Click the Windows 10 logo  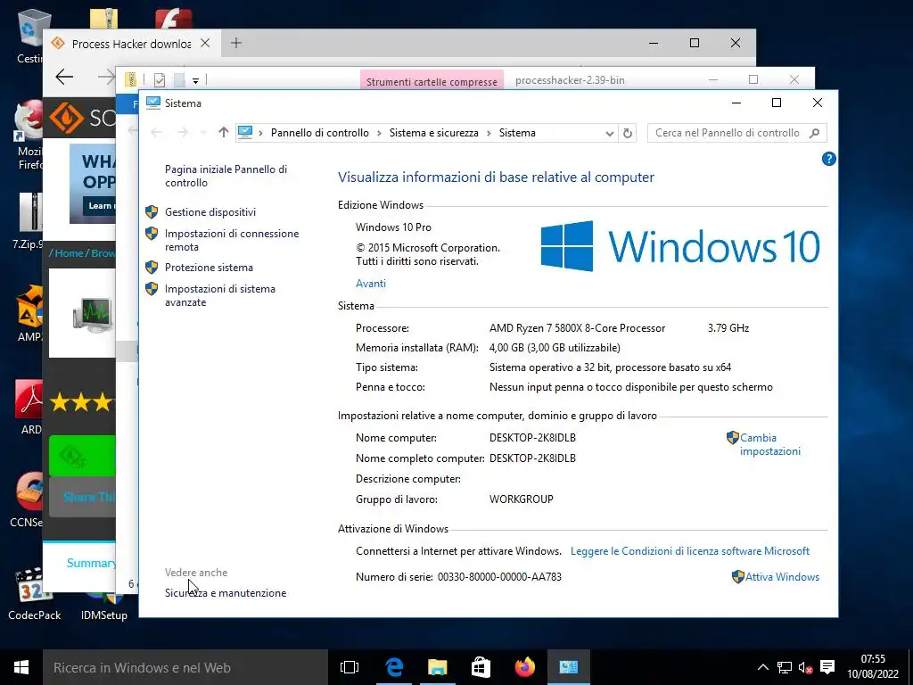(680, 246)
